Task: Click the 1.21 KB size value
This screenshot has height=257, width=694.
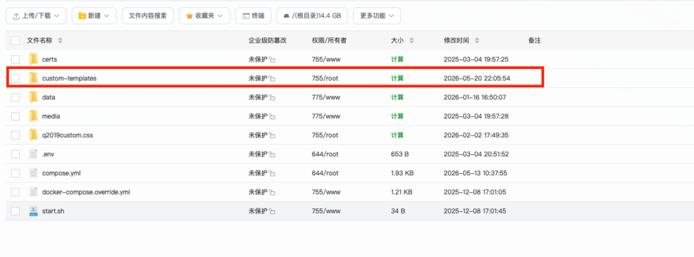Action: coord(401,192)
